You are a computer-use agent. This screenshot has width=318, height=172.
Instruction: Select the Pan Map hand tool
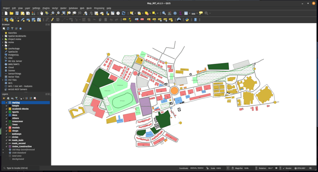coord(41,13)
